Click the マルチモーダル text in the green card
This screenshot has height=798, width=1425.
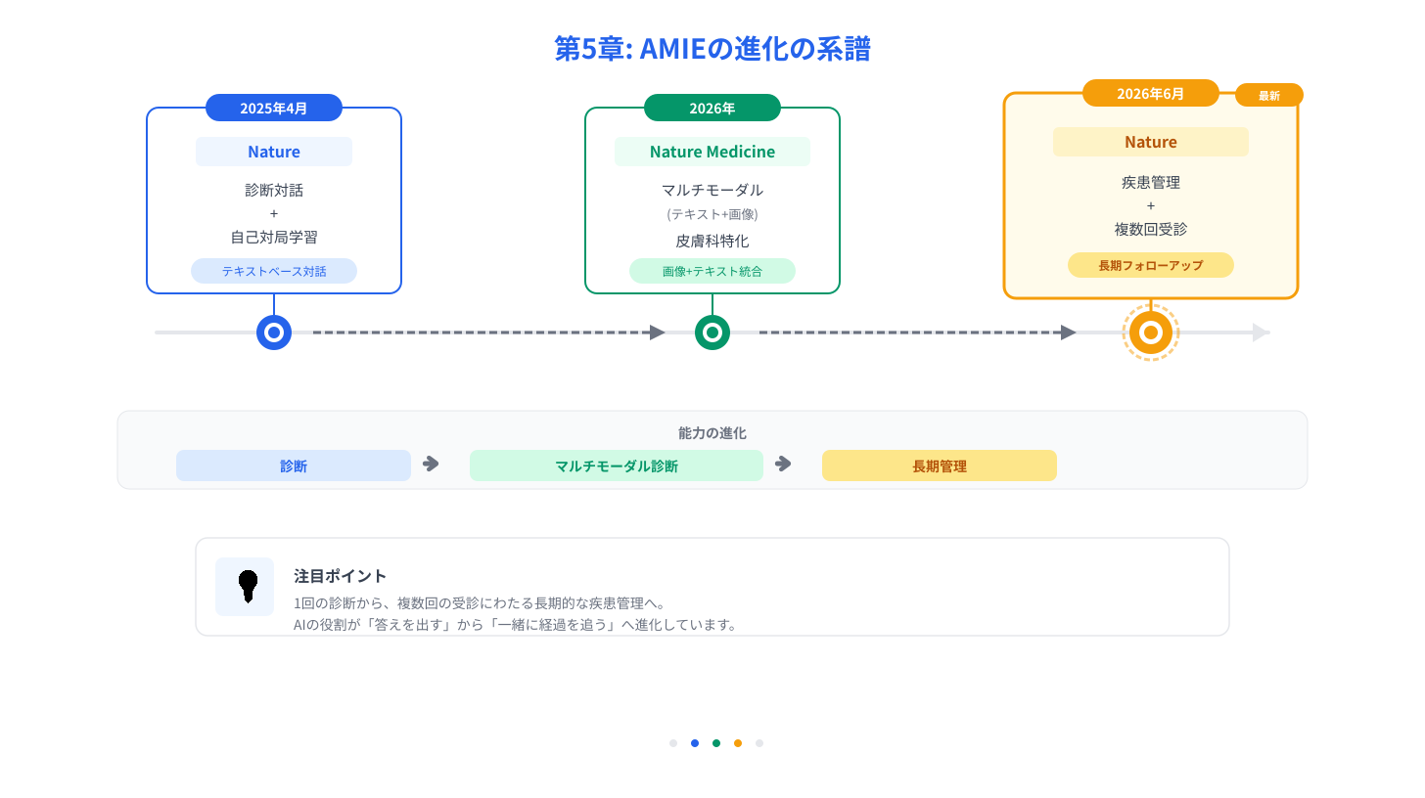coord(712,190)
